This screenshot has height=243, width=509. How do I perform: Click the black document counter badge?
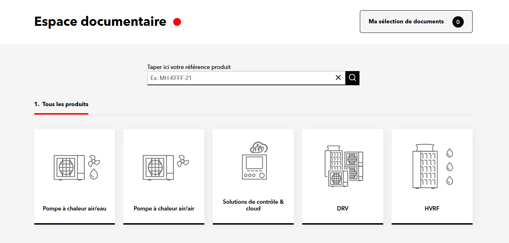(458, 22)
